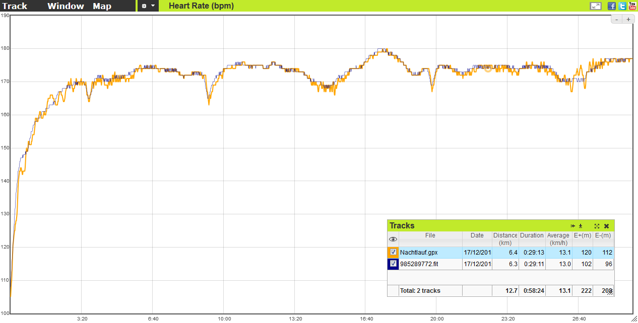
Task: Open the gear settings dropdown
Action: (x=148, y=6)
